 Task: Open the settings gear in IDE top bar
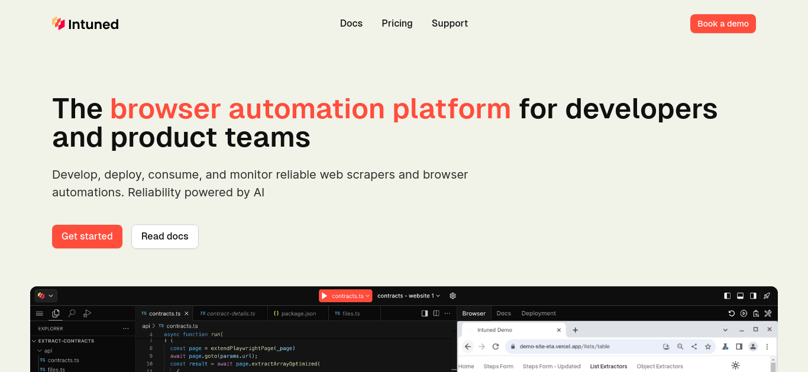pyautogui.click(x=453, y=296)
